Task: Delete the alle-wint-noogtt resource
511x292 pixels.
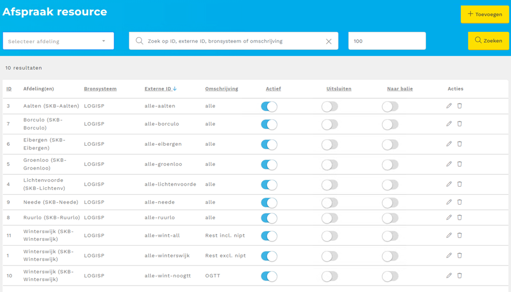Action: point(460,275)
